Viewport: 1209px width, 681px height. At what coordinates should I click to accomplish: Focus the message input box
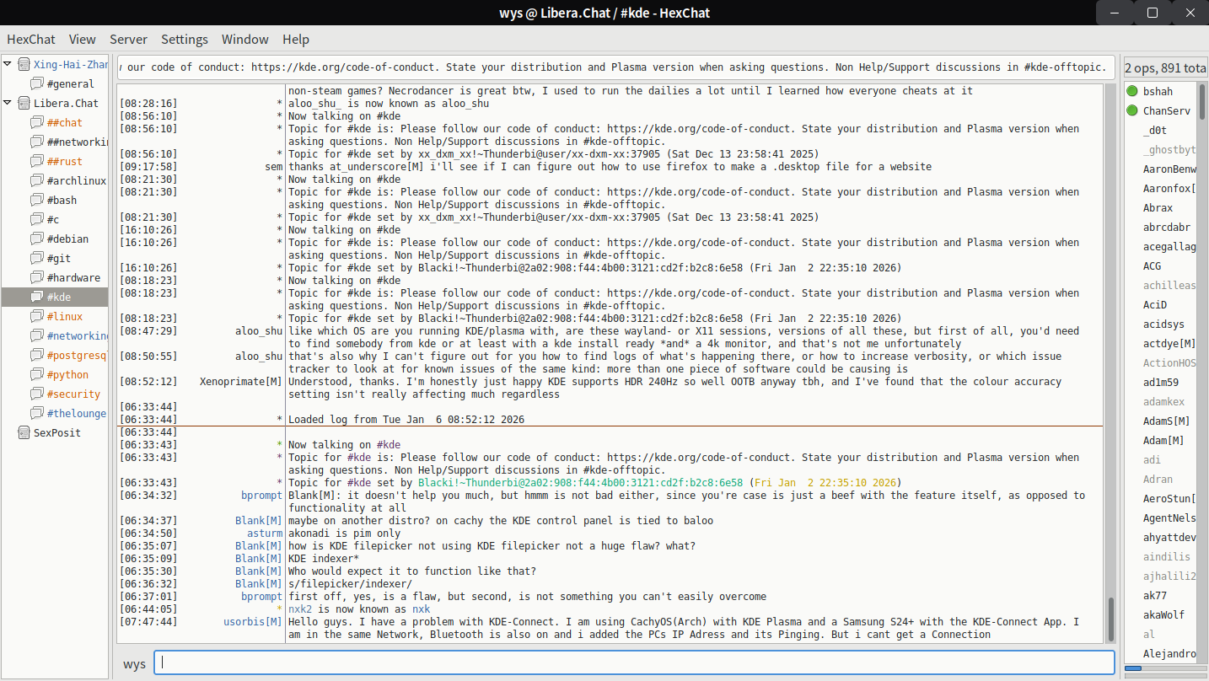(x=634, y=662)
